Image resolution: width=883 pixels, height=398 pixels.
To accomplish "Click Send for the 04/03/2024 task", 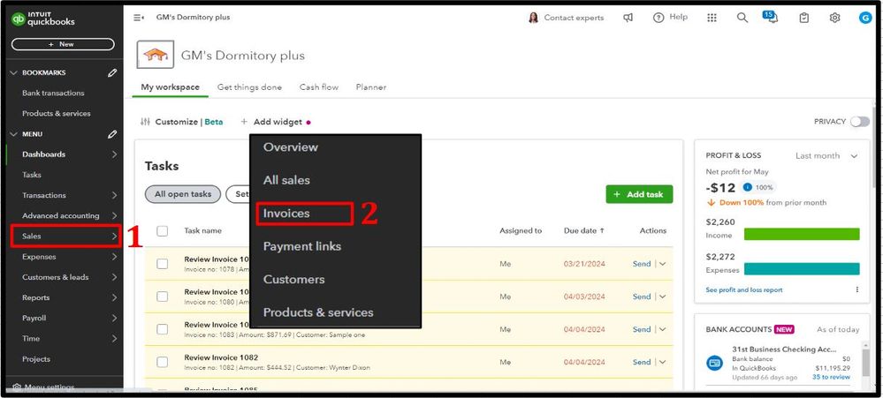I will (642, 297).
